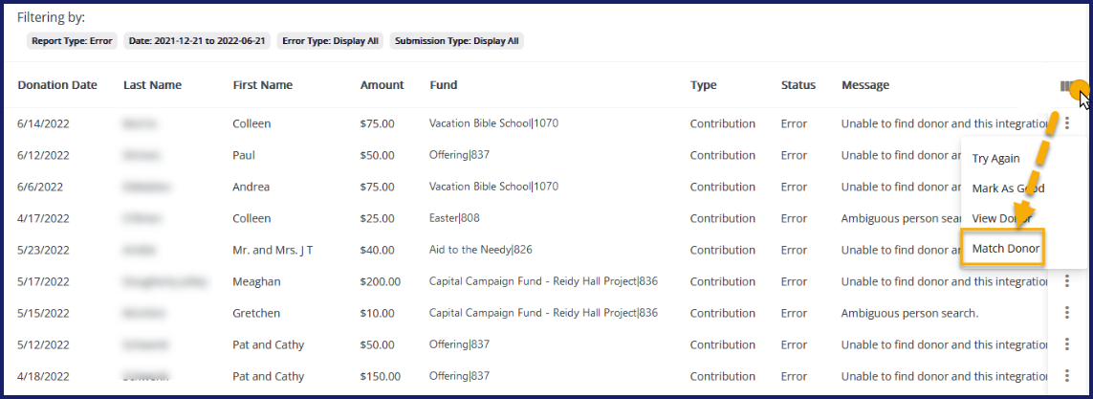1093x399 pixels.
Task: Open three-dot menu for 5/12/2022 Pat and Cathy
Action: 1066,344
